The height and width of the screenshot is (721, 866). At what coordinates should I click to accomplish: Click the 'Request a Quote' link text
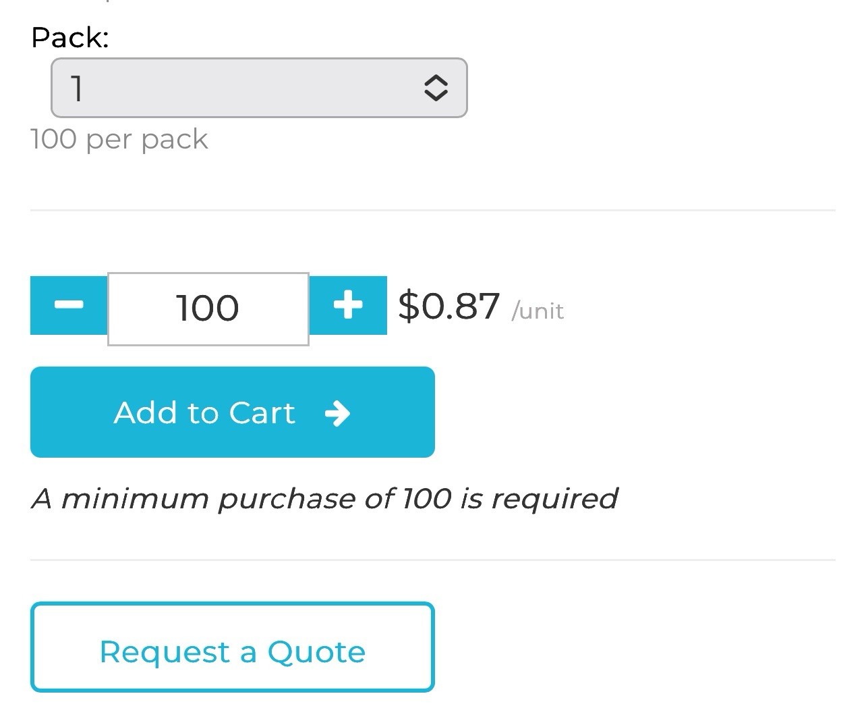[x=233, y=652]
